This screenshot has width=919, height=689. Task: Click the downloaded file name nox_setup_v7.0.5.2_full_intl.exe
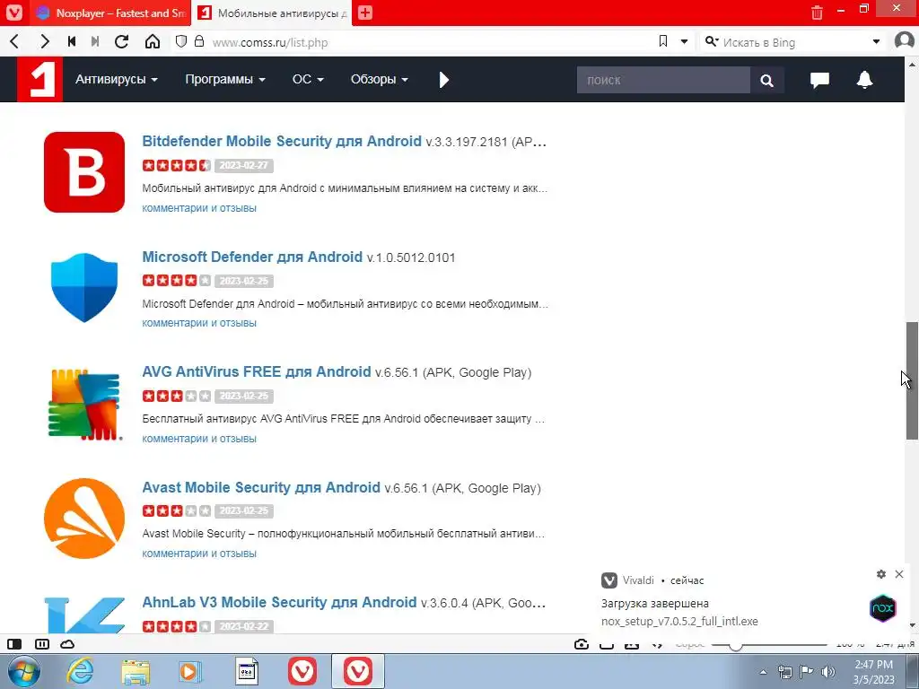click(679, 621)
